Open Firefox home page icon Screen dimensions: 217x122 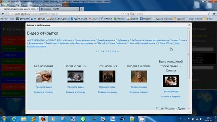(214, 14)
